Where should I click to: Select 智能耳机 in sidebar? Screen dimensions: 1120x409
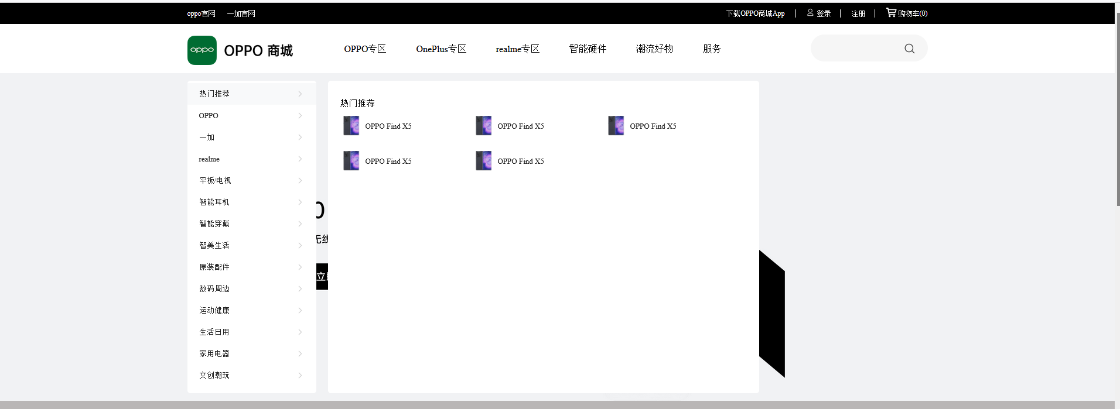tap(214, 202)
